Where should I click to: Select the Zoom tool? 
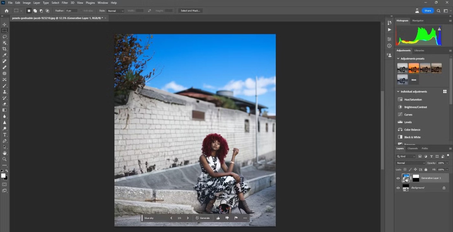coord(5,159)
